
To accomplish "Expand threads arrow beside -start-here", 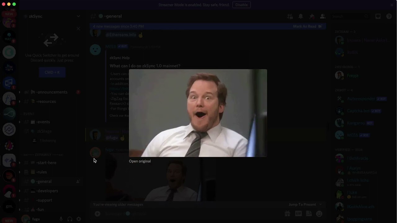I will (20, 163).
